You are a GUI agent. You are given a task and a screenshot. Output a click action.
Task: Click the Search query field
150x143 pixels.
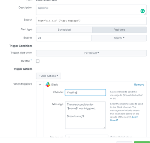[x=91, y=21]
